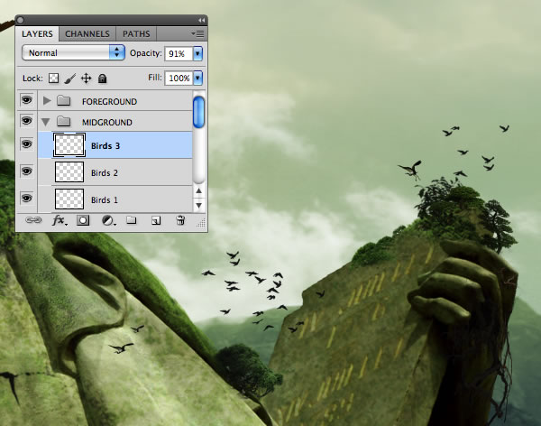
Task: Select the MIDGROUND group name
Action: (107, 123)
